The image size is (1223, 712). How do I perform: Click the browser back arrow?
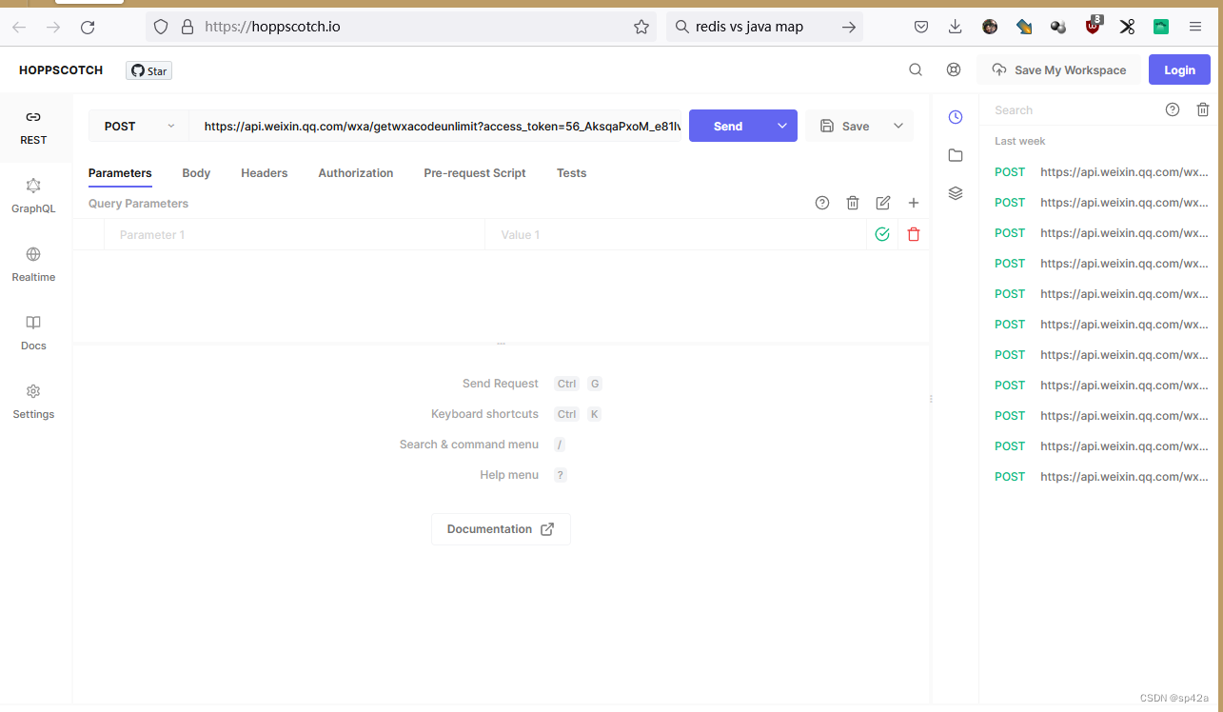[x=19, y=27]
